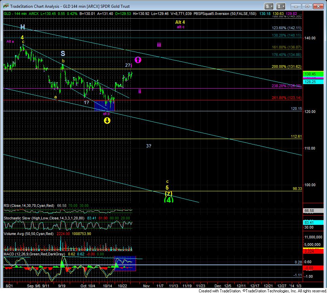
Task: Click the '9/19' date on the time axis
Action: point(62,286)
